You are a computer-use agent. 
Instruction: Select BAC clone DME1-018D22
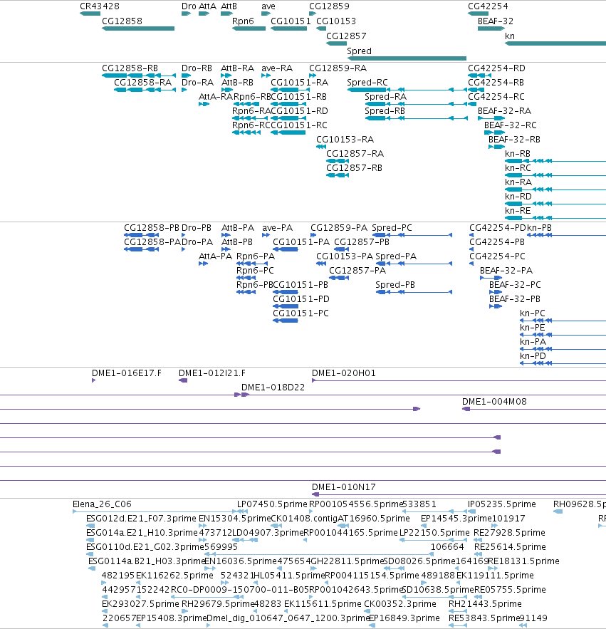pyautogui.click(x=273, y=388)
